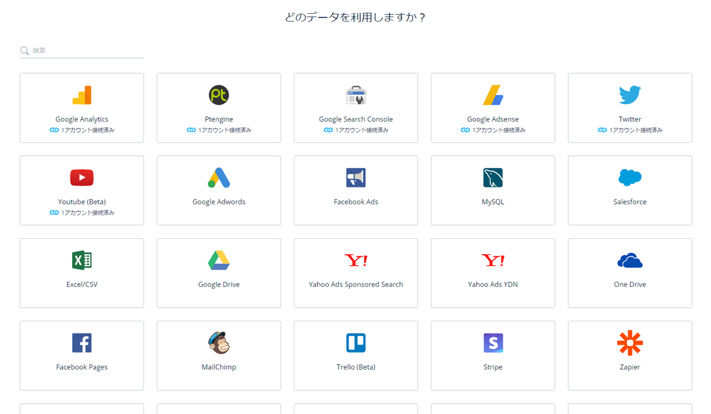Select the Excel/CSV spreadsheet icon
This screenshot has width=711, height=414.
(82, 260)
